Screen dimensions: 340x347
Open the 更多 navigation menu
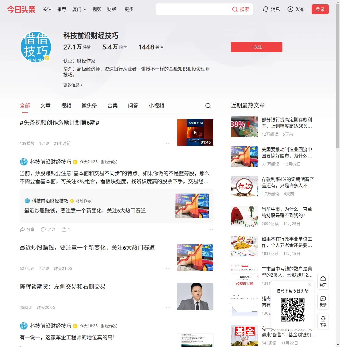[x=129, y=9]
